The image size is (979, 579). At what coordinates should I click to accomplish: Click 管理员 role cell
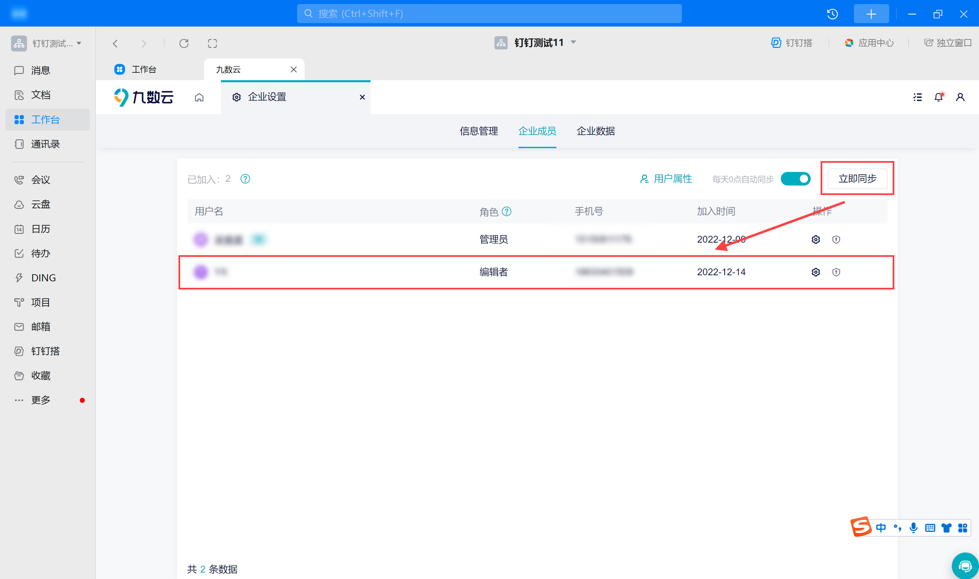click(x=494, y=240)
